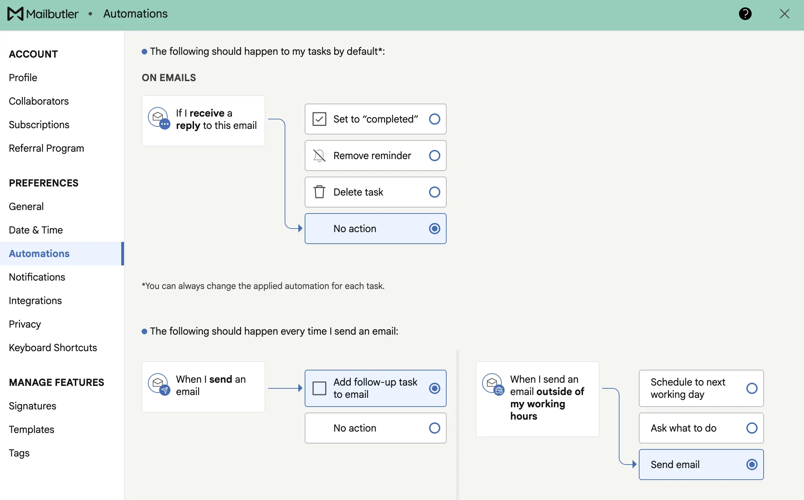Select the Ask what to do option
This screenshot has height=500, width=804.
point(752,428)
